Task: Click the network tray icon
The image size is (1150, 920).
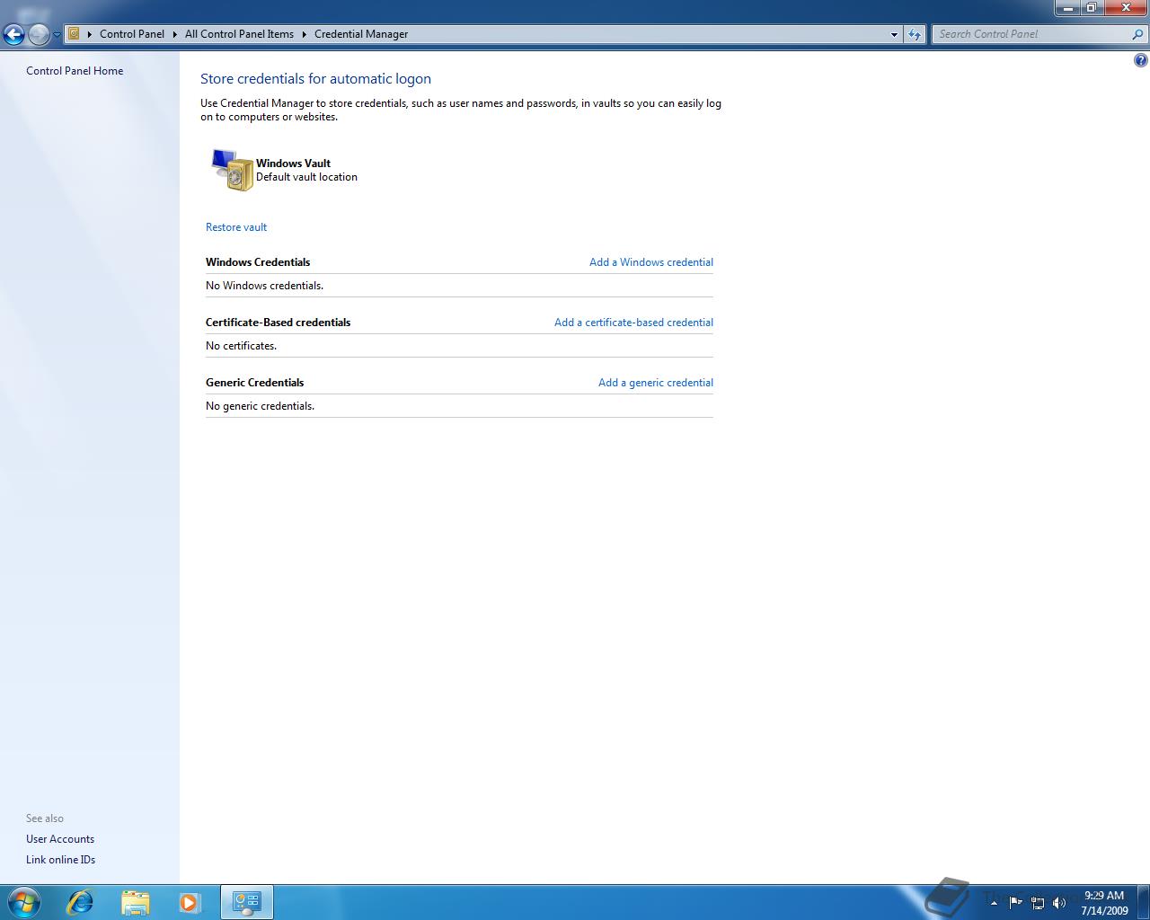Action: (x=1038, y=903)
